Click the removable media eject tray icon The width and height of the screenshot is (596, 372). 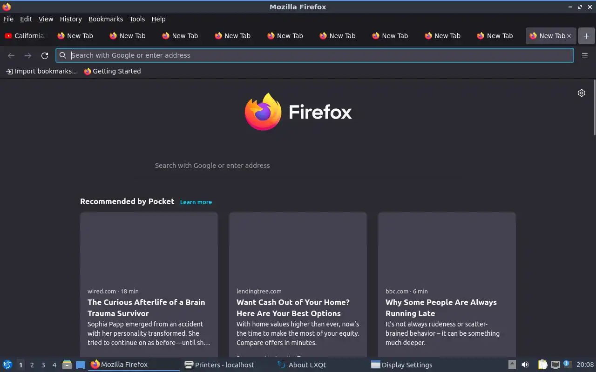[512, 365]
